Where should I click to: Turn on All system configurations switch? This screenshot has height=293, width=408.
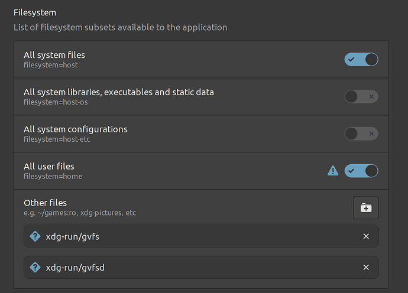[x=361, y=134]
